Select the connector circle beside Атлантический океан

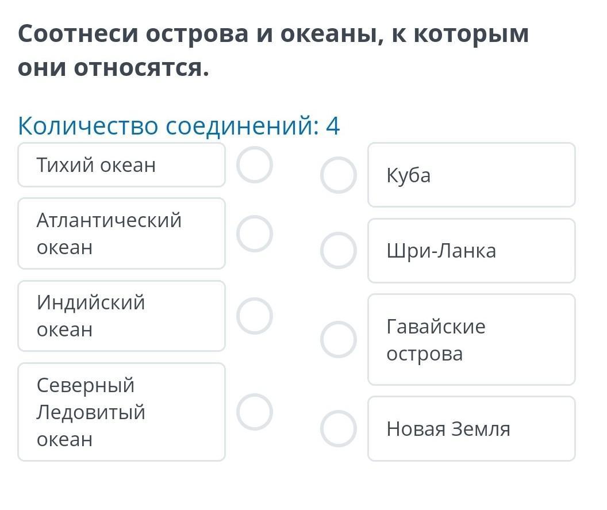click(x=255, y=234)
